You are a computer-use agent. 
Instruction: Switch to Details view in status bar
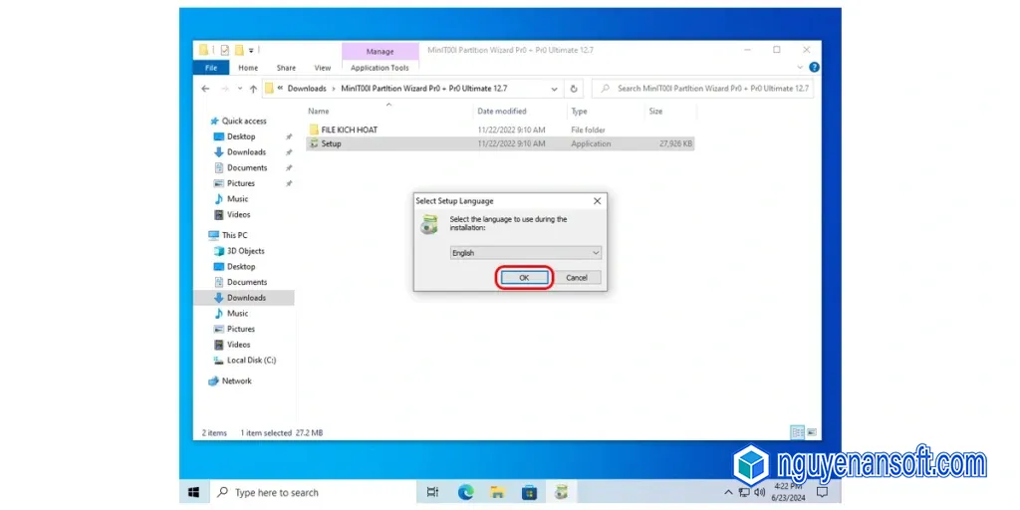[797, 432]
